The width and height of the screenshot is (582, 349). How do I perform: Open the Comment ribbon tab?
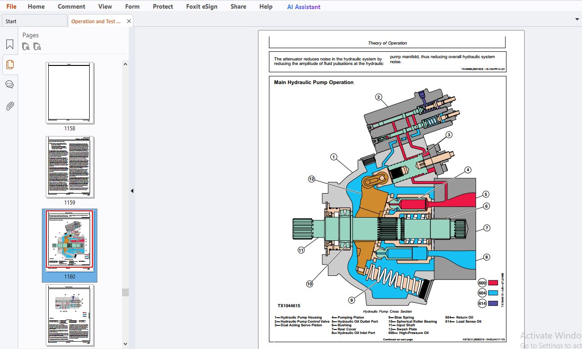[71, 6]
